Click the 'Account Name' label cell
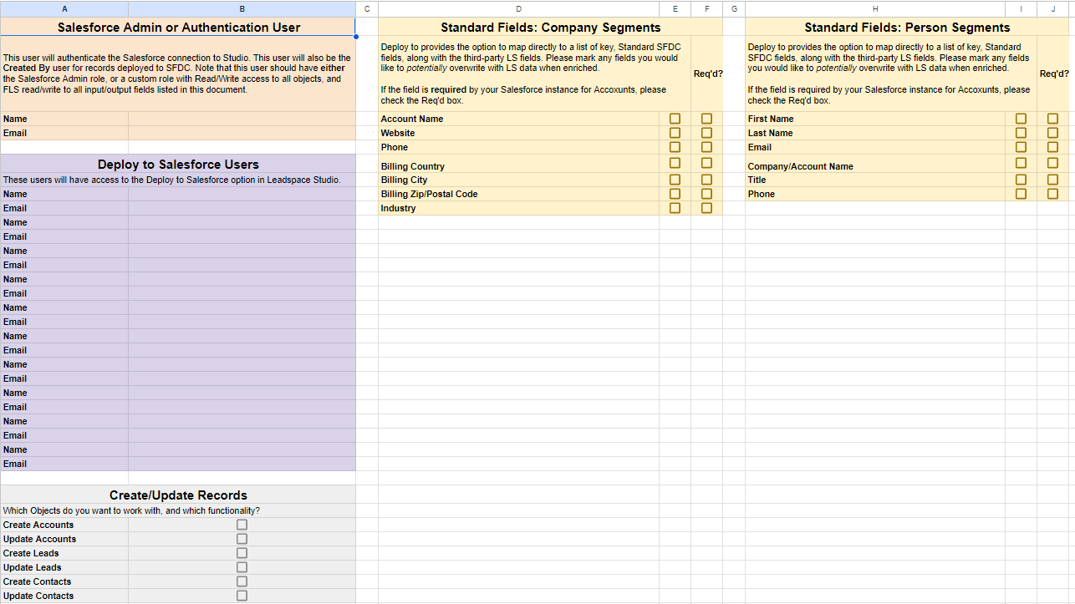1075x604 pixels. coord(518,119)
